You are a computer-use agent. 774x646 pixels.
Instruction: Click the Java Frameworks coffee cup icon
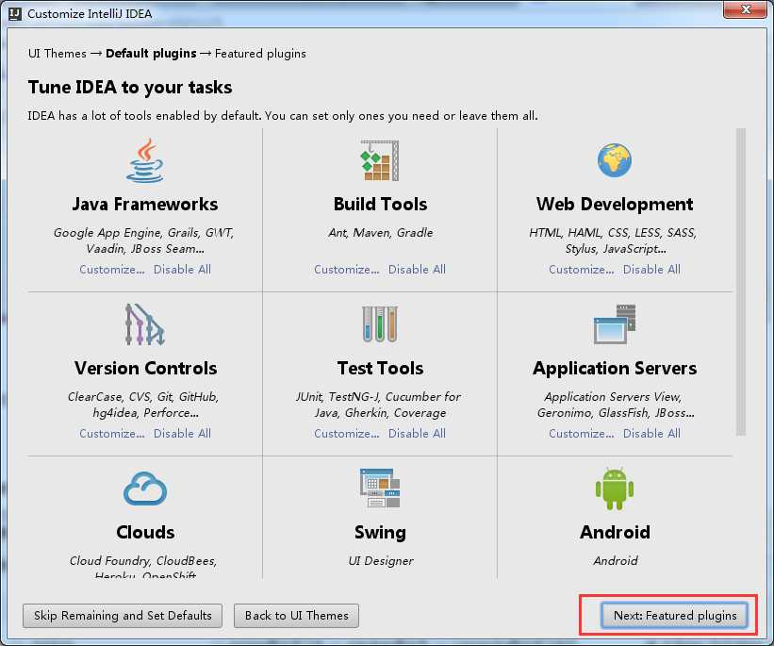[x=145, y=160]
